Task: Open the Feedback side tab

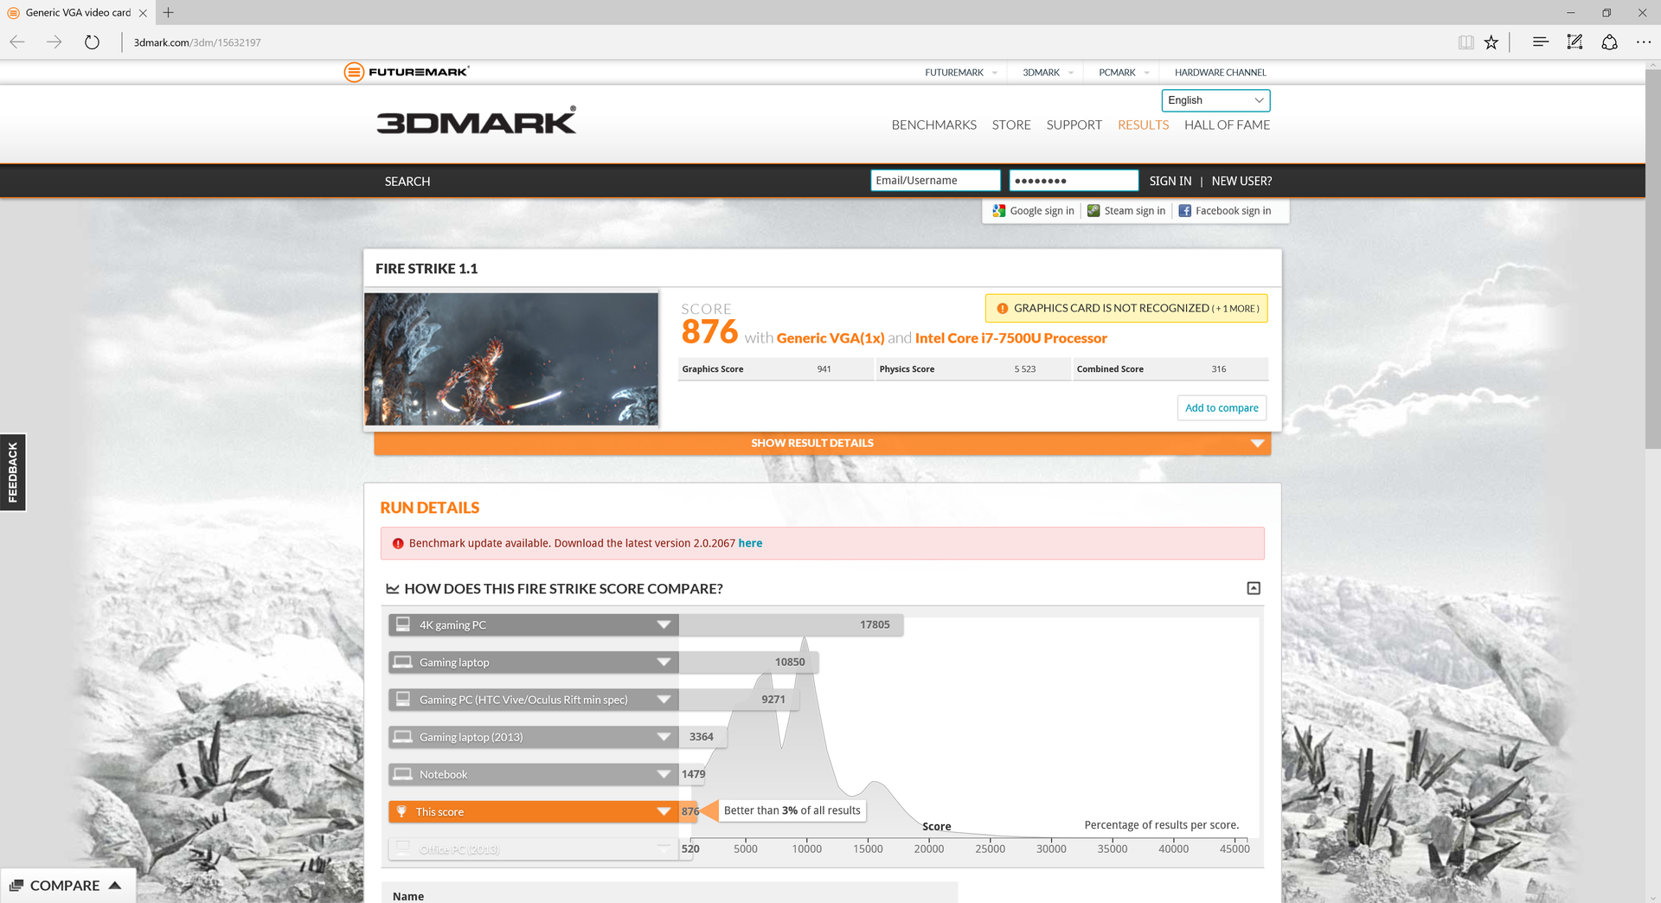Action: point(13,472)
